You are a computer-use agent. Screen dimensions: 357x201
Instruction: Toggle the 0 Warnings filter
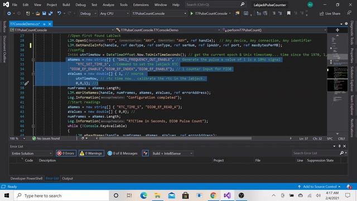[x=91, y=154]
